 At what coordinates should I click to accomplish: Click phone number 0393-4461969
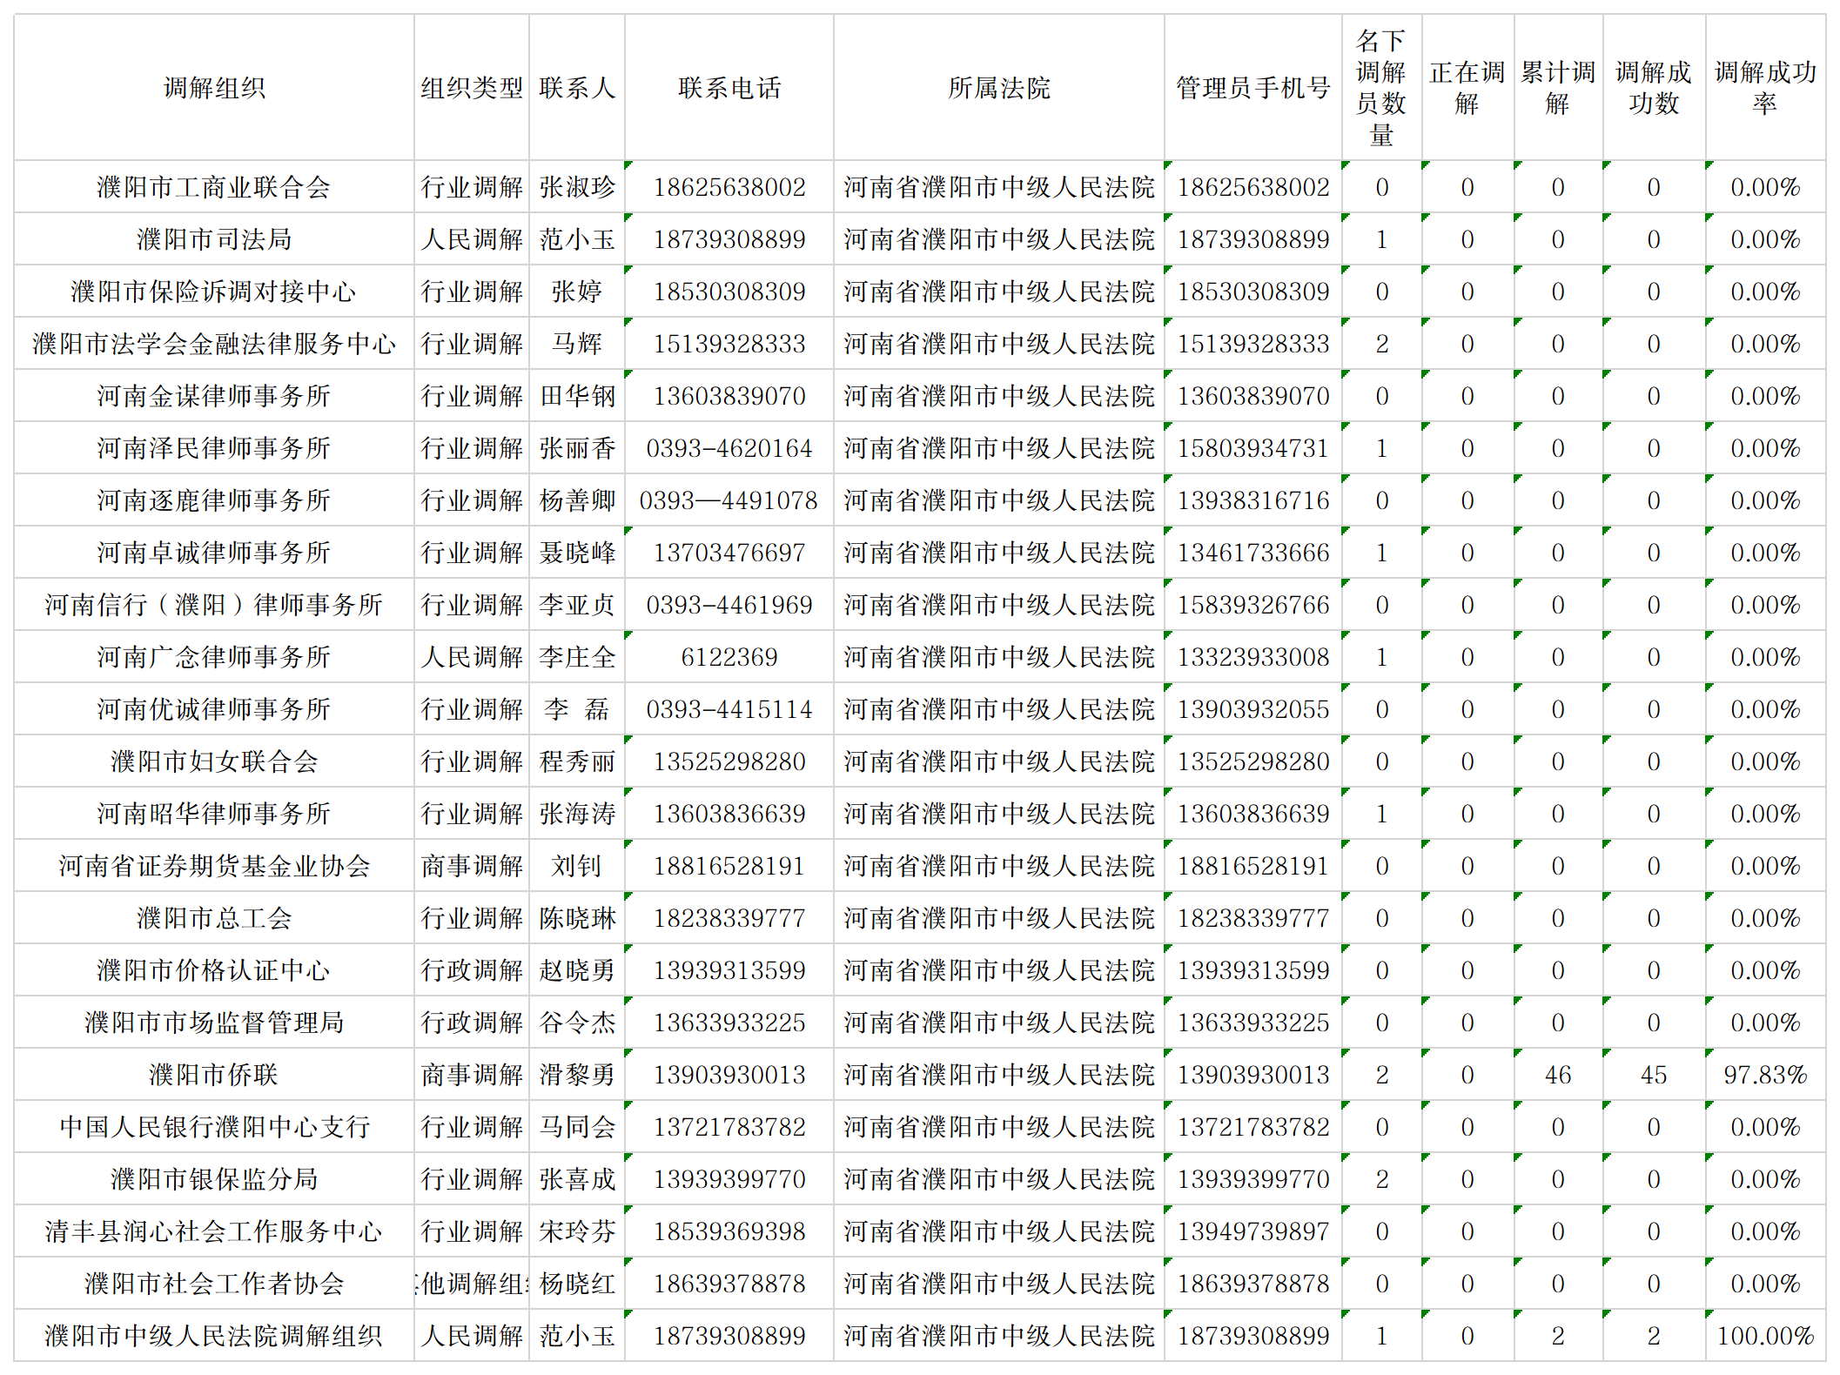[x=729, y=605]
